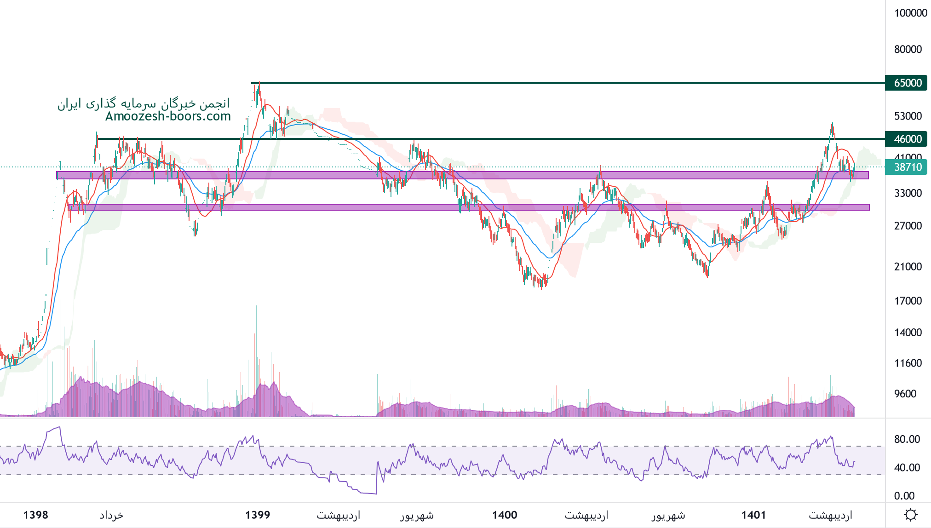Click the RSI 80.00 scale label
This screenshot has height=528, width=931.
[907, 439]
